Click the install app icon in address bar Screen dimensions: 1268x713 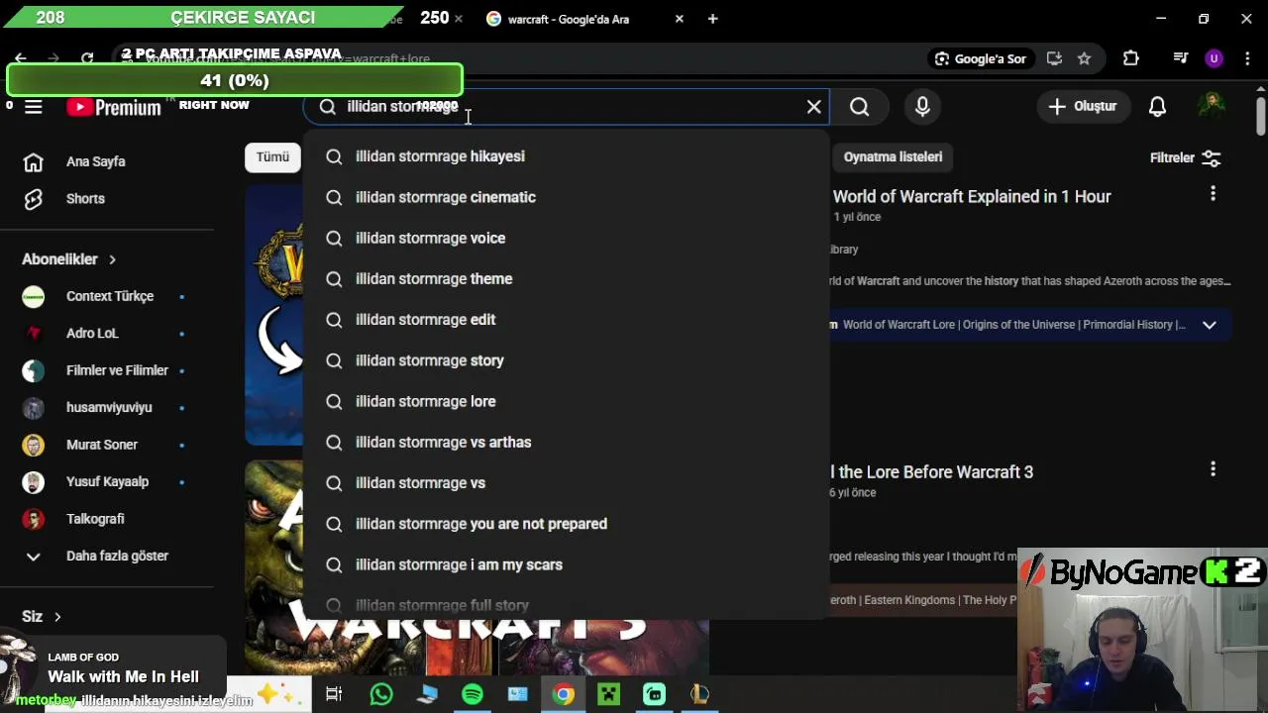1054,58
